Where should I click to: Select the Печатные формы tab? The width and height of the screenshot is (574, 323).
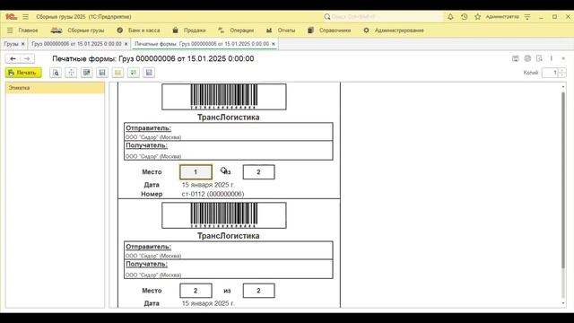pyautogui.click(x=202, y=44)
